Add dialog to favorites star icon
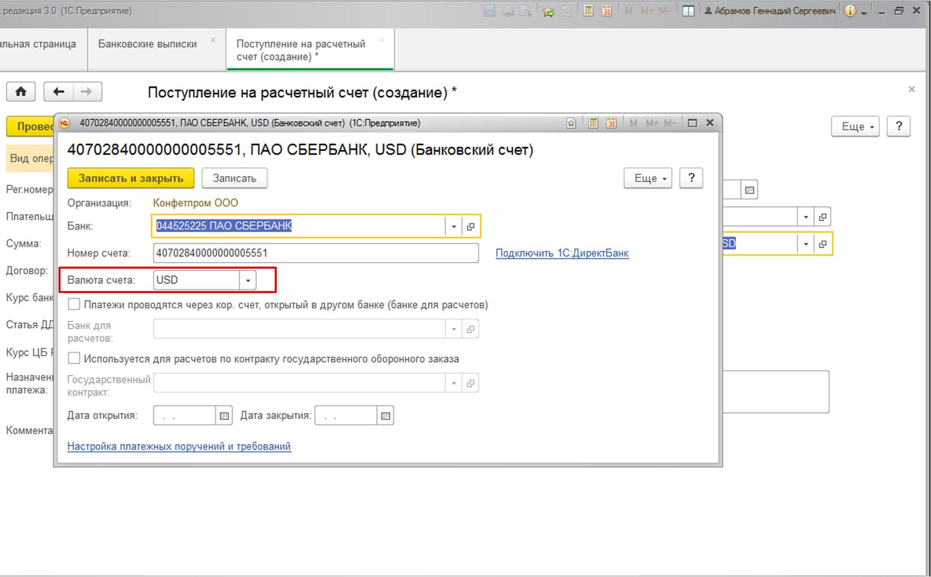 (x=571, y=123)
